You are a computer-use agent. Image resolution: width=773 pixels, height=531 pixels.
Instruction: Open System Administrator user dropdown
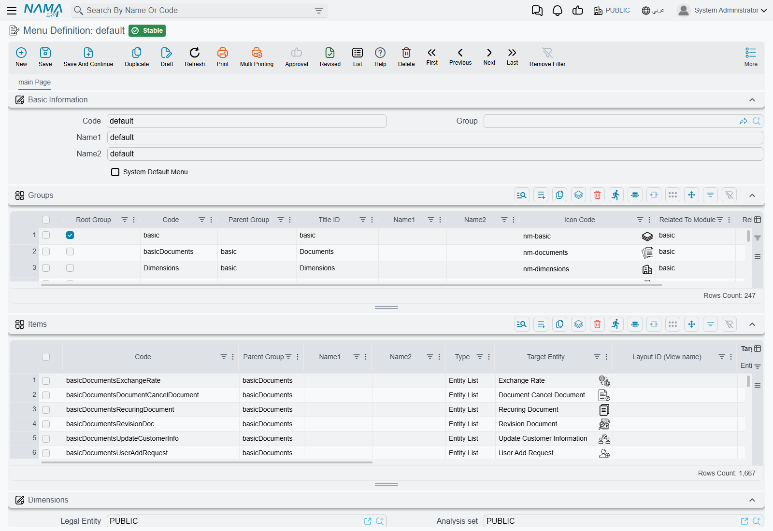pyautogui.click(x=722, y=10)
